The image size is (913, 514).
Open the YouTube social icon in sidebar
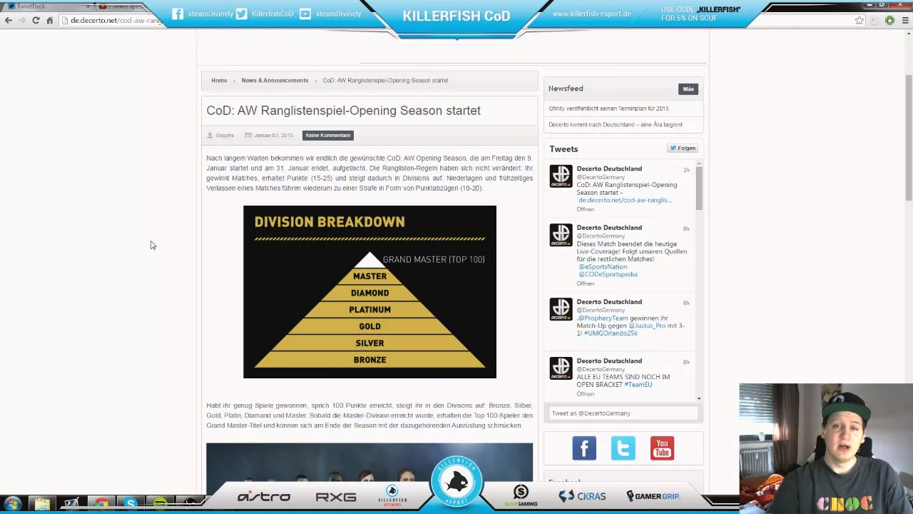point(662,448)
